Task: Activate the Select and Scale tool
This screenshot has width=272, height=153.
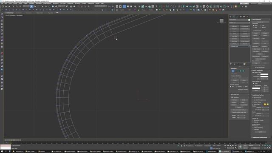Action: [x=53, y=6]
